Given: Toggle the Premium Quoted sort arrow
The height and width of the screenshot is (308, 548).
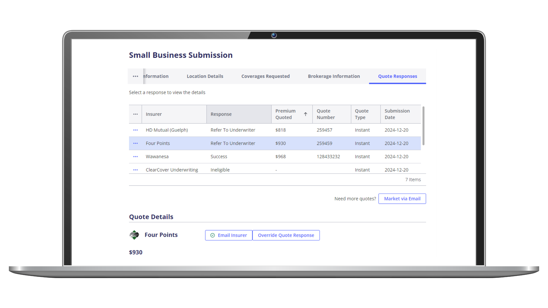Looking at the screenshot, I should [x=305, y=114].
